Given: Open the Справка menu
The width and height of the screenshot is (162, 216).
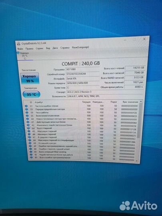Looking at the screenshot, I should coord(65,48).
